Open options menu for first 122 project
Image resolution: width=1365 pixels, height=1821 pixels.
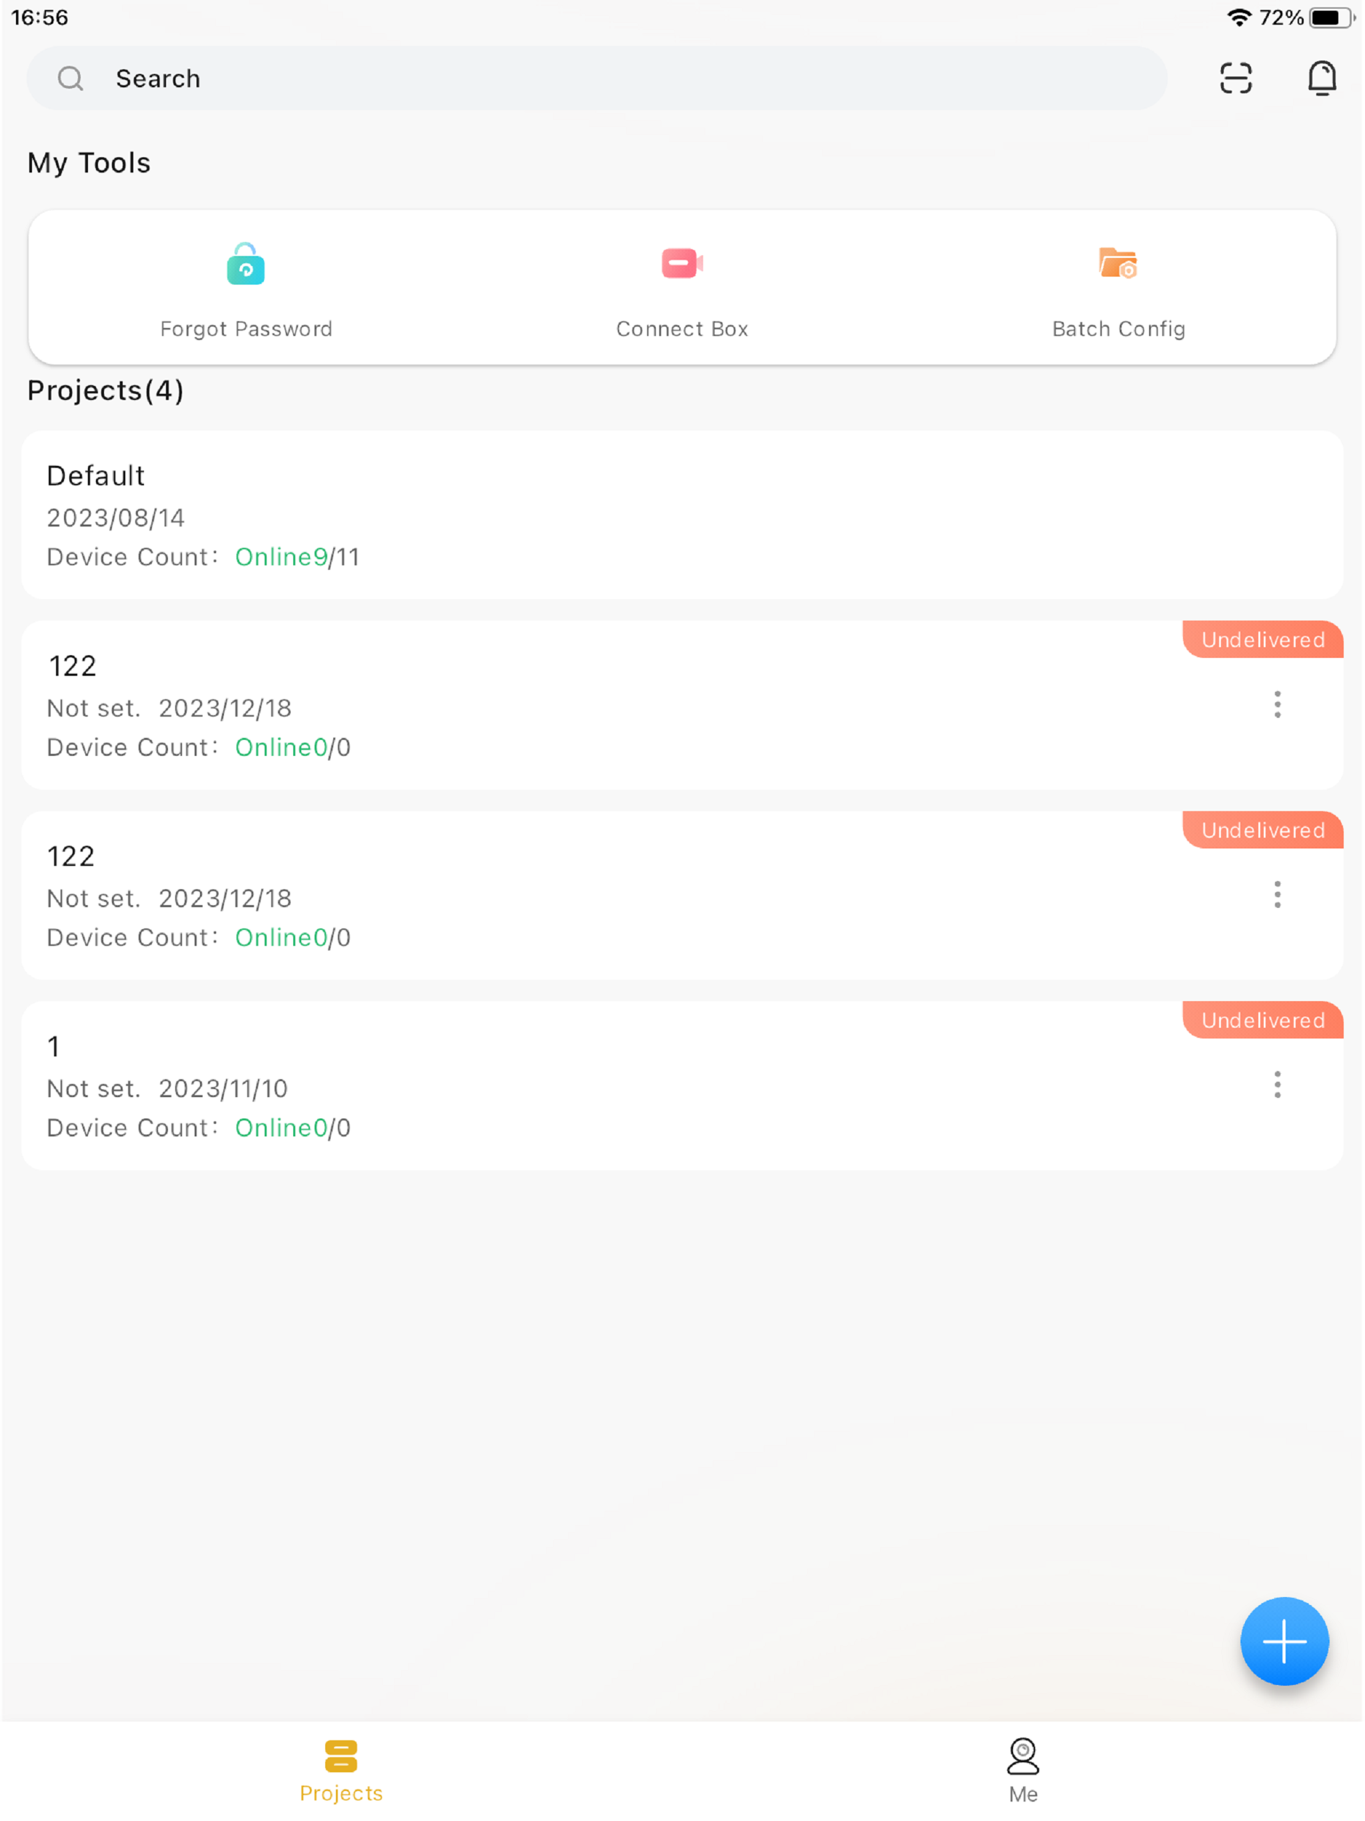1277,704
